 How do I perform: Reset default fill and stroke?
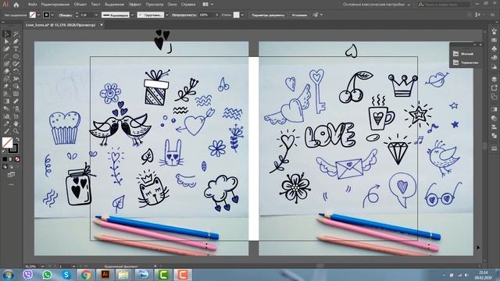coord(4,152)
